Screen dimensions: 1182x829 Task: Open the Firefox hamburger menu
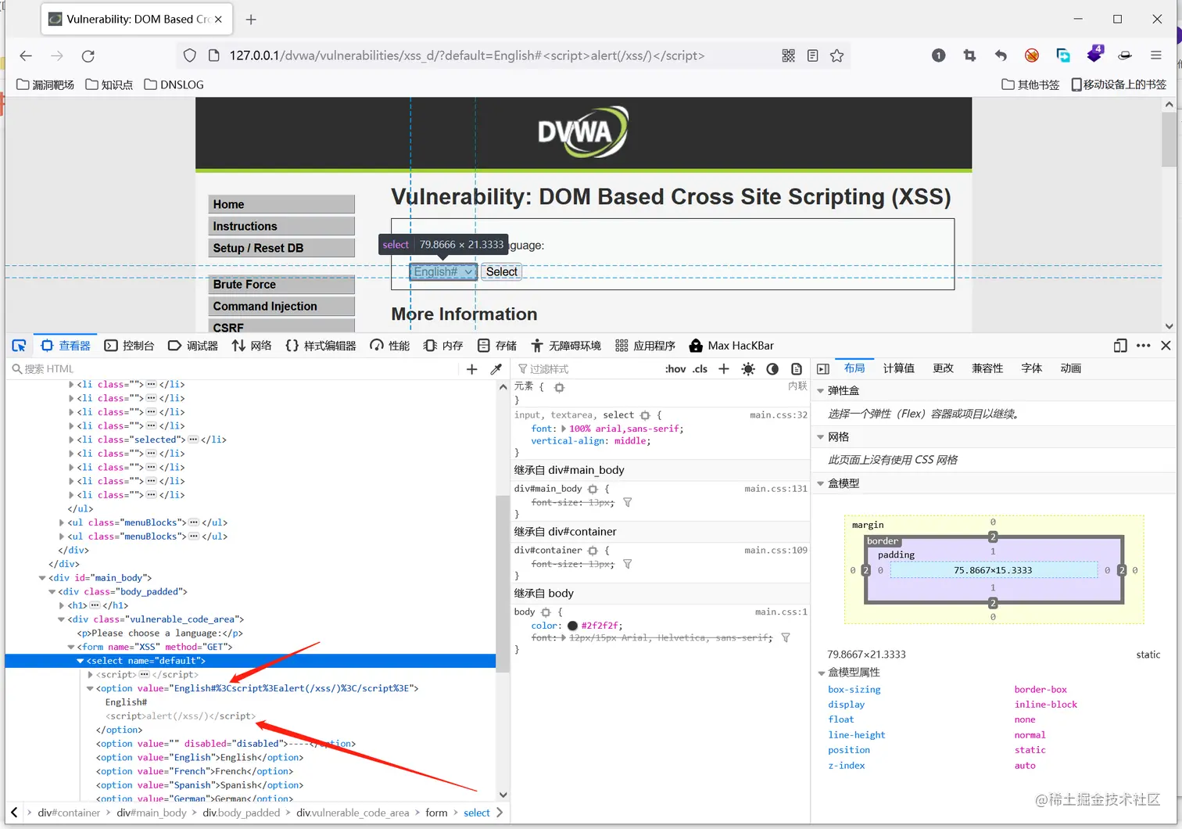[1155, 56]
